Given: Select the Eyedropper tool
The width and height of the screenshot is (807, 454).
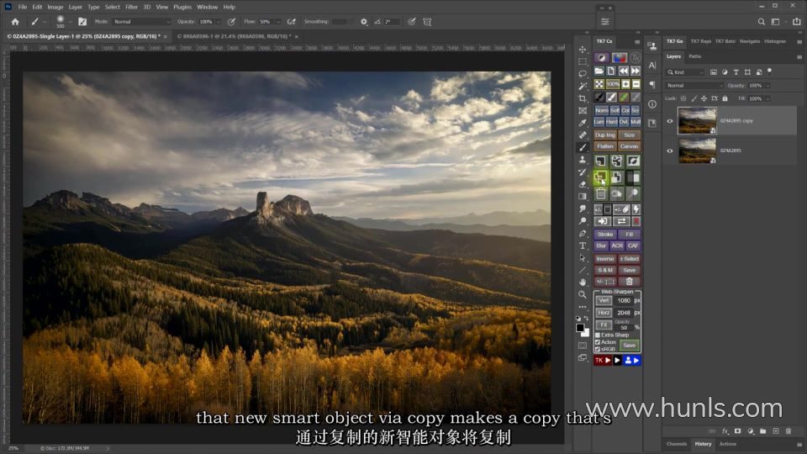Looking at the screenshot, I should click(582, 123).
